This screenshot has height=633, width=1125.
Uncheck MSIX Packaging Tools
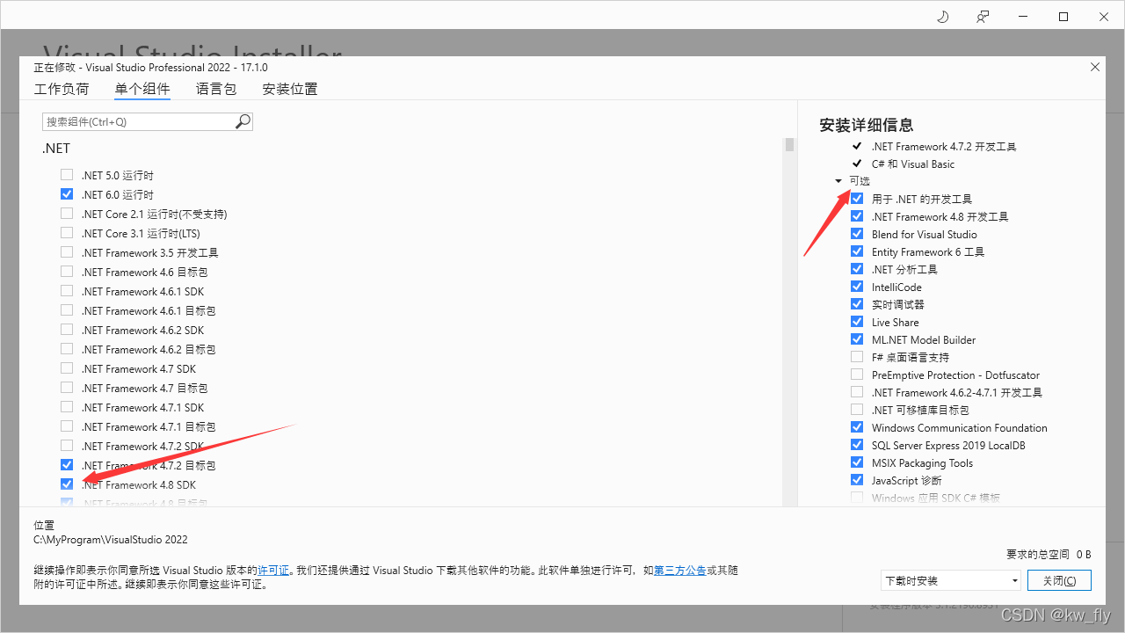click(x=857, y=462)
